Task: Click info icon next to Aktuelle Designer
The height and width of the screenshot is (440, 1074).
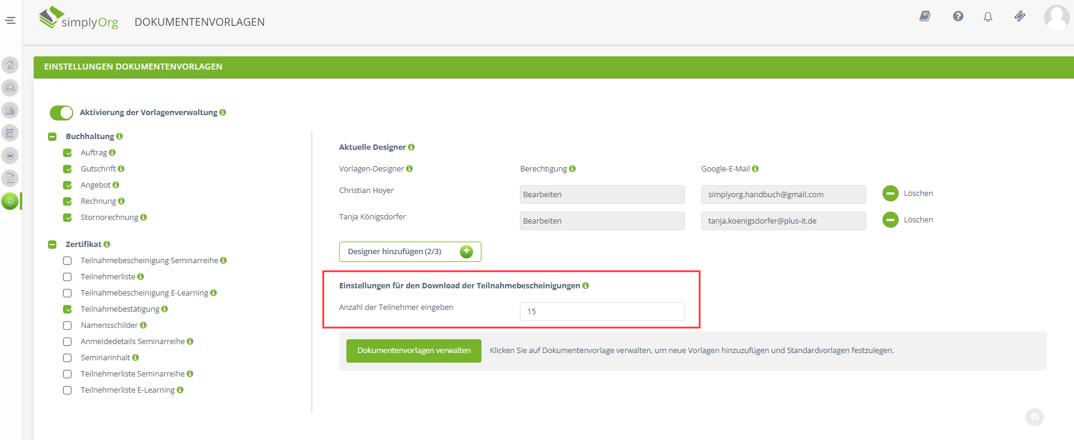Action: point(411,147)
